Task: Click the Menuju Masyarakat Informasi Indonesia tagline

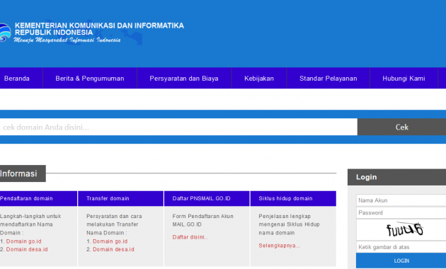Action: [x=67, y=40]
